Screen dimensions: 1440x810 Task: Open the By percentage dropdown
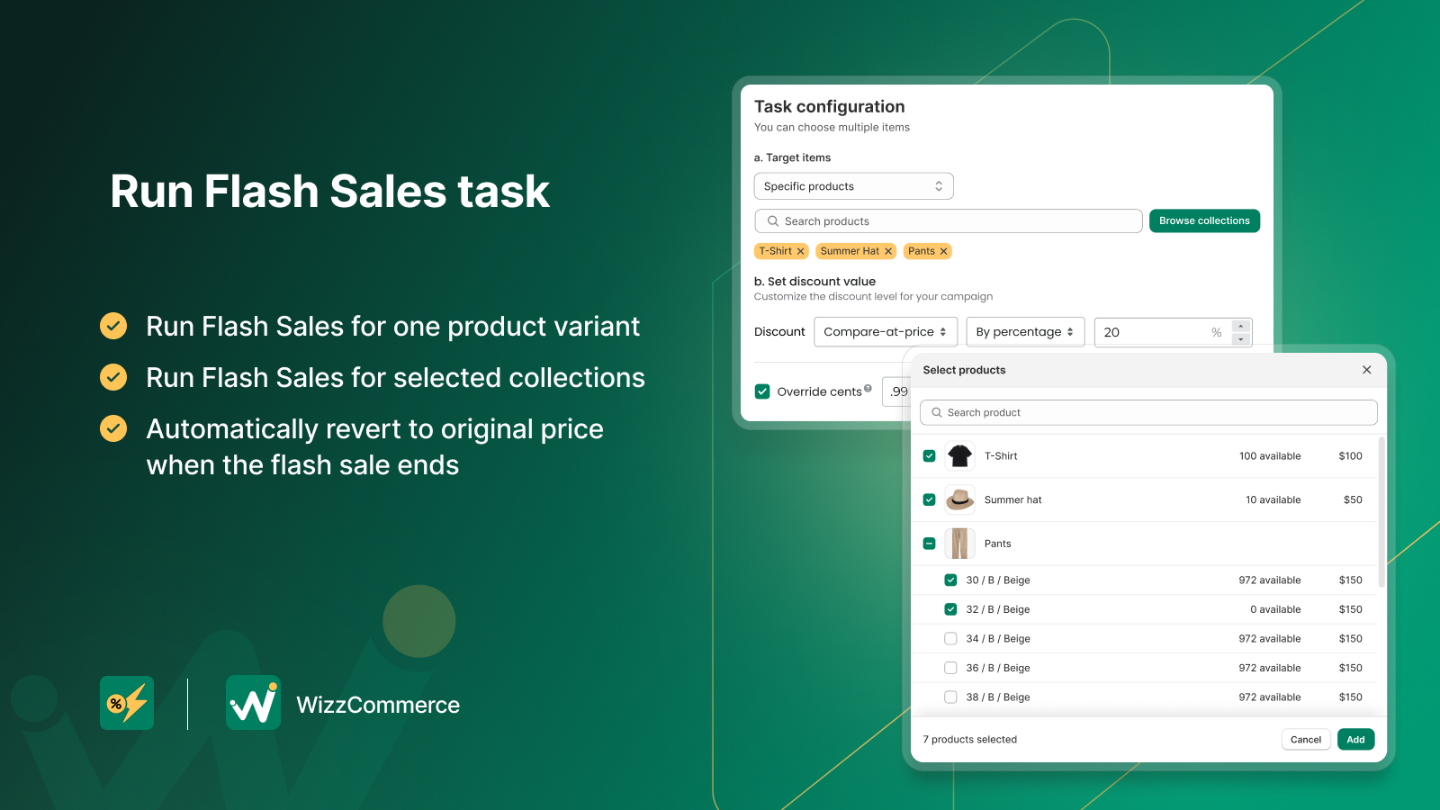coord(1025,332)
